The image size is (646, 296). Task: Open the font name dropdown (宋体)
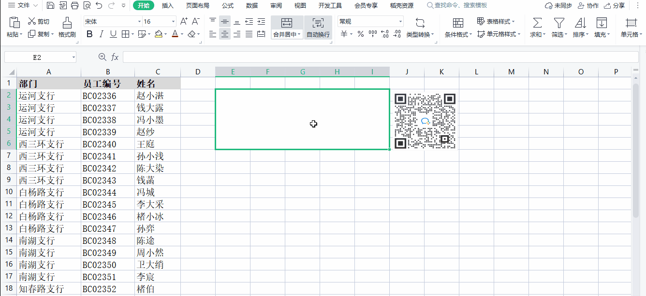[x=139, y=22]
